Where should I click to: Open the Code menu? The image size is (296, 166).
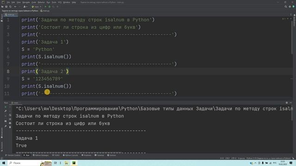tap(34, 2)
